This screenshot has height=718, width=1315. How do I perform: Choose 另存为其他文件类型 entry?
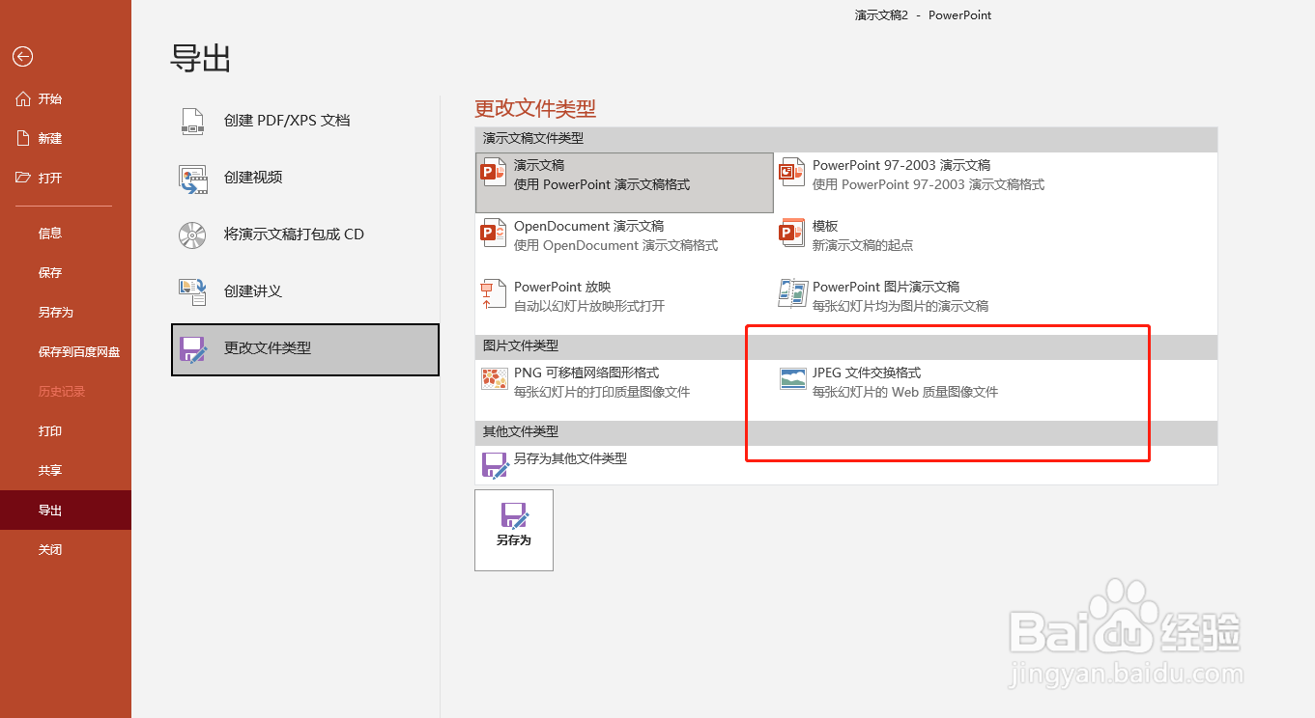[x=624, y=464]
